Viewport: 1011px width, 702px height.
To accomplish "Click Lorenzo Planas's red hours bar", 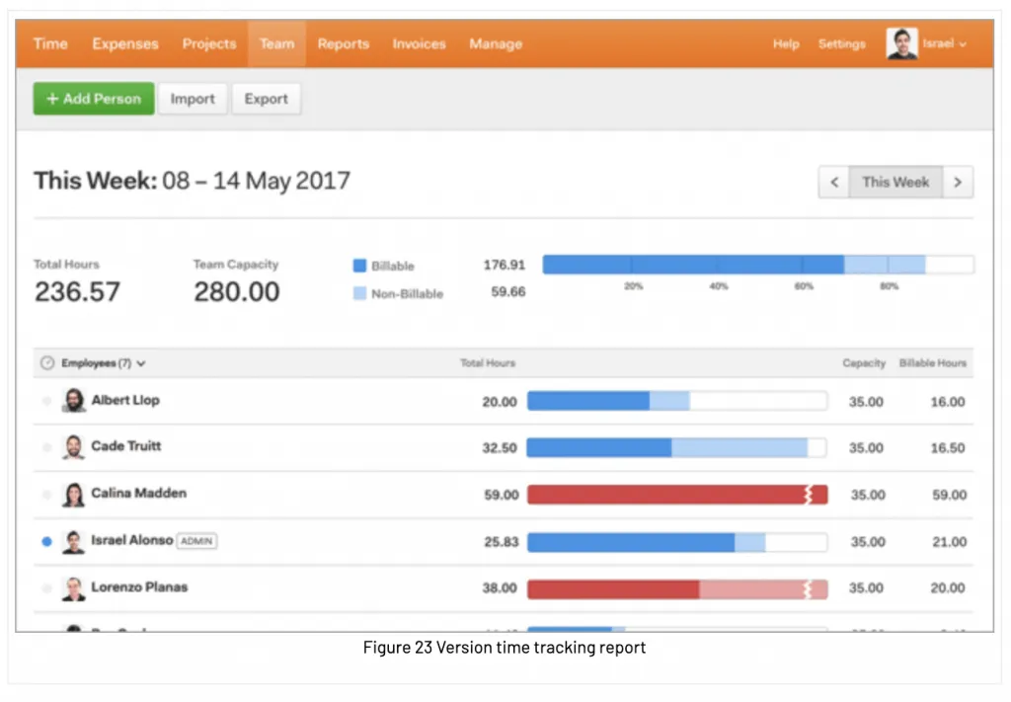I will coord(677,589).
